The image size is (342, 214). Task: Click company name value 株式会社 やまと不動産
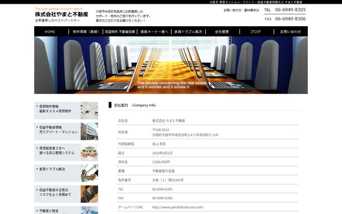tap(169, 120)
